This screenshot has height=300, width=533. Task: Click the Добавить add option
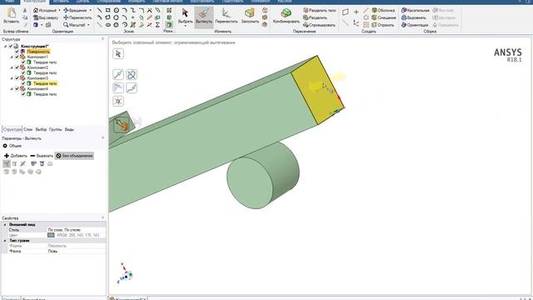[x=16, y=156]
